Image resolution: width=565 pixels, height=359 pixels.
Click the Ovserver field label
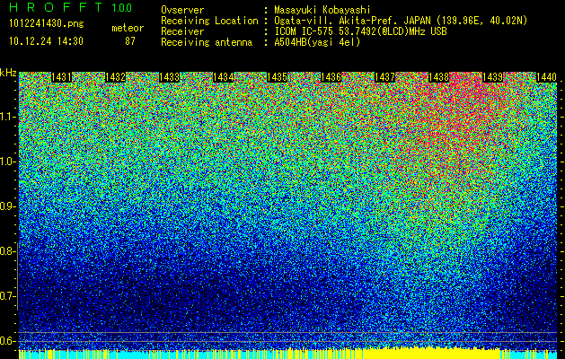[182, 10]
